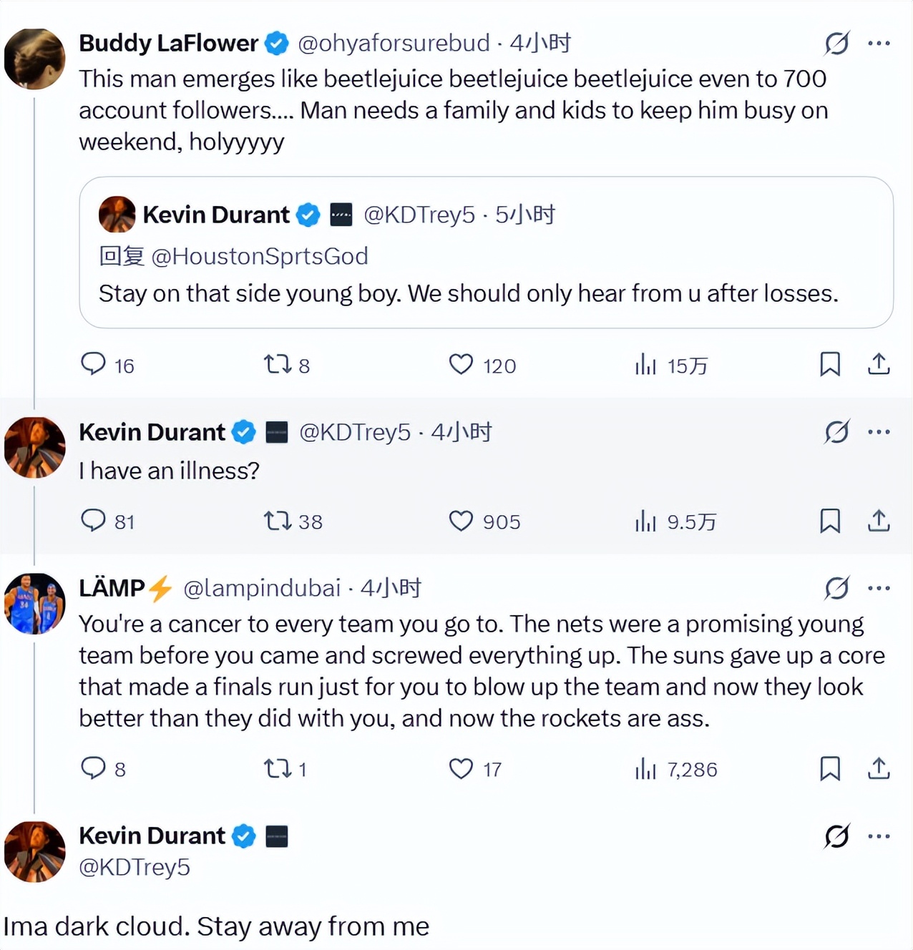Viewport: 913px width, 950px height.
Task: Open @ohyaforsurebud profile handle
Action: click(394, 44)
